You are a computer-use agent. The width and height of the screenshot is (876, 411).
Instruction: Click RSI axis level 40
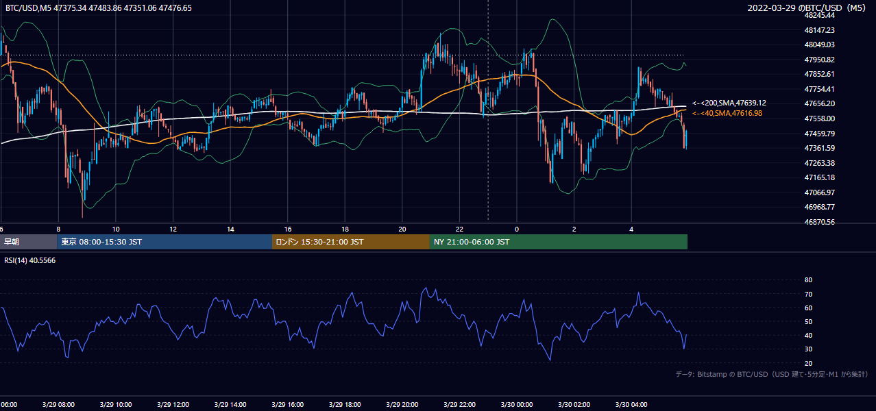[x=808, y=335]
